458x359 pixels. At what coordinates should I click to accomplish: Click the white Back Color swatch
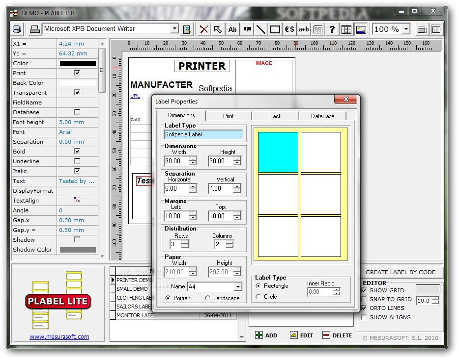pos(78,83)
